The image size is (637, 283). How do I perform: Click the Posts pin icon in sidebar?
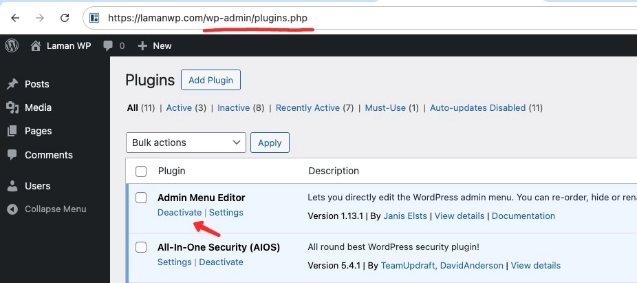(12, 84)
